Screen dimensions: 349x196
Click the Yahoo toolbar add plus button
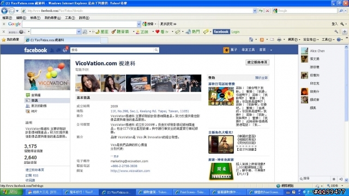click(x=345, y=32)
